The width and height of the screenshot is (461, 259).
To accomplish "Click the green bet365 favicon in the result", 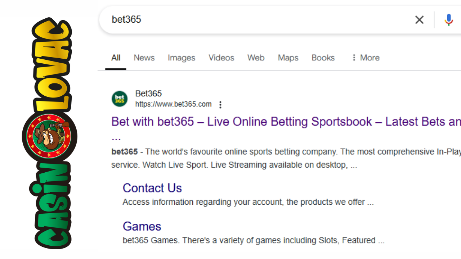I will click(x=120, y=99).
